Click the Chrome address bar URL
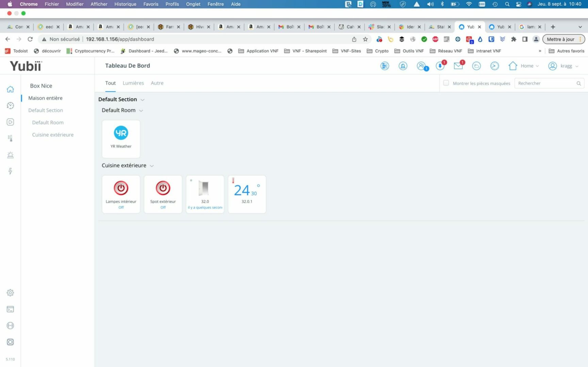Screen dimensions: 588x367 point(120,39)
